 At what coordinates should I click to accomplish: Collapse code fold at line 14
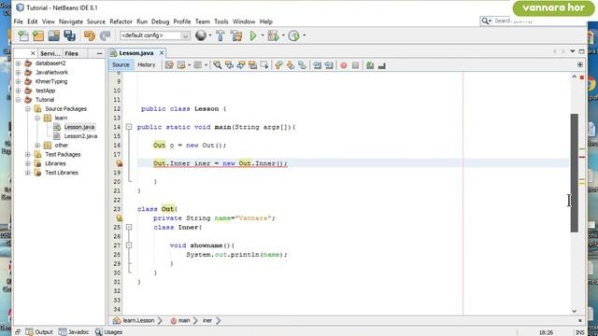pos(129,127)
